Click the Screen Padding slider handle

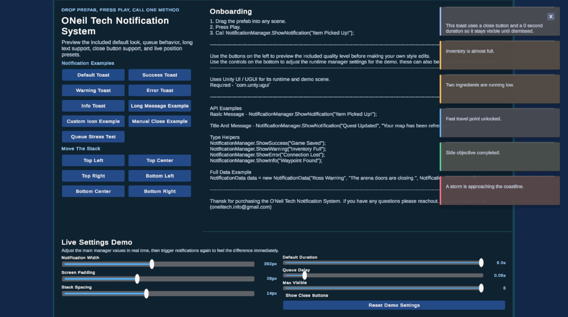137,279
